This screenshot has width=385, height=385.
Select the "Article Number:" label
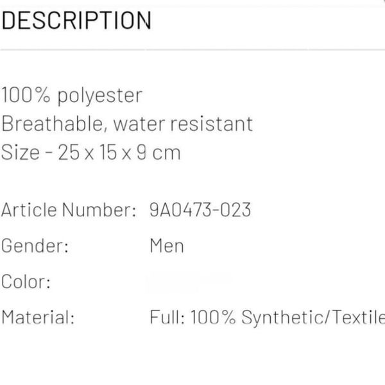click(x=69, y=210)
